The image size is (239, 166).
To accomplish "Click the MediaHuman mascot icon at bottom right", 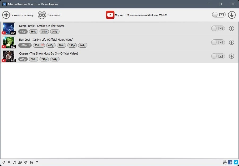I will pyautogui.click(x=225, y=162).
